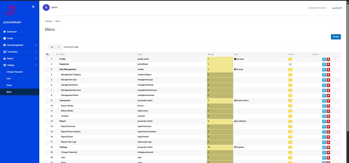
Task: Click the admin avatar circle
Action: pyautogui.click(x=46, y=8)
